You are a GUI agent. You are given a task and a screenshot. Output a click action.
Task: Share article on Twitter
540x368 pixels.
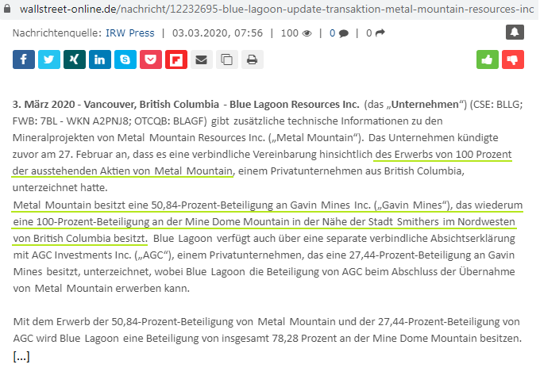click(49, 59)
